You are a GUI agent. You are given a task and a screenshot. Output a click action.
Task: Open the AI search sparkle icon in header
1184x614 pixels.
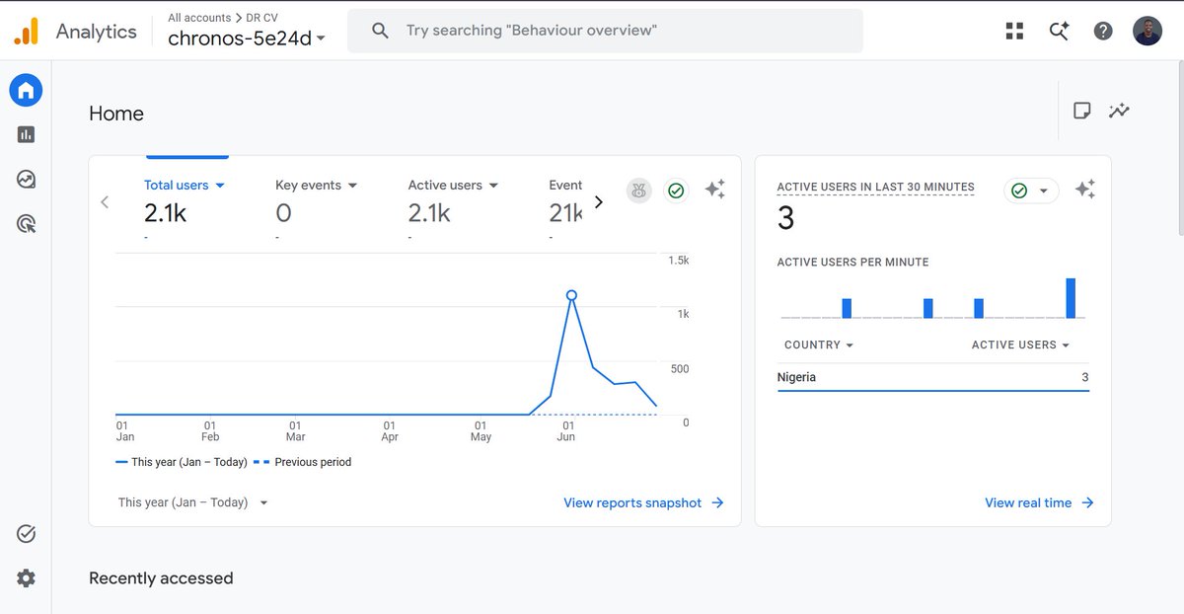[1059, 31]
